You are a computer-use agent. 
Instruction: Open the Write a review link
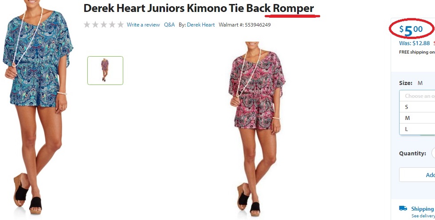pos(143,25)
